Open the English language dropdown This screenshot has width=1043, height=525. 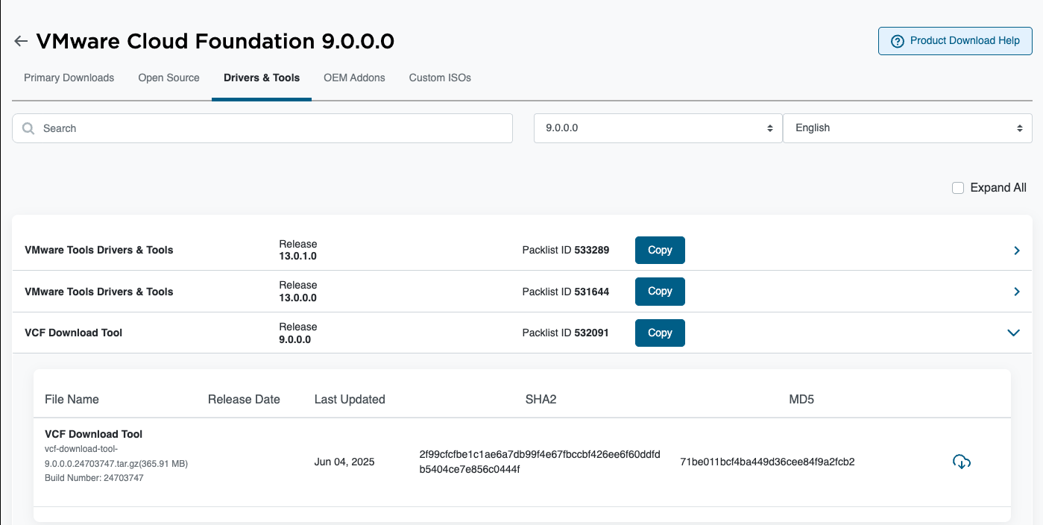pos(907,128)
